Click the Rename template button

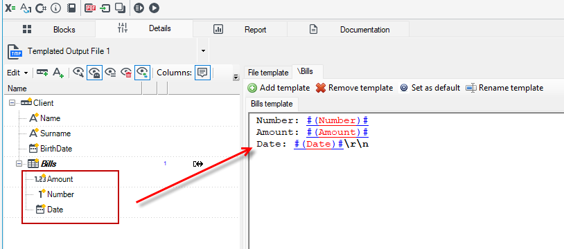coord(504,88)
